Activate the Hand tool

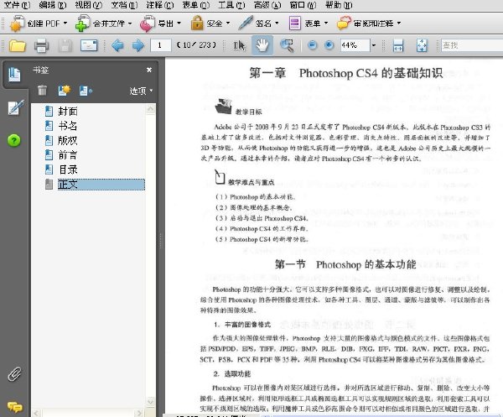tap(262, 45)
